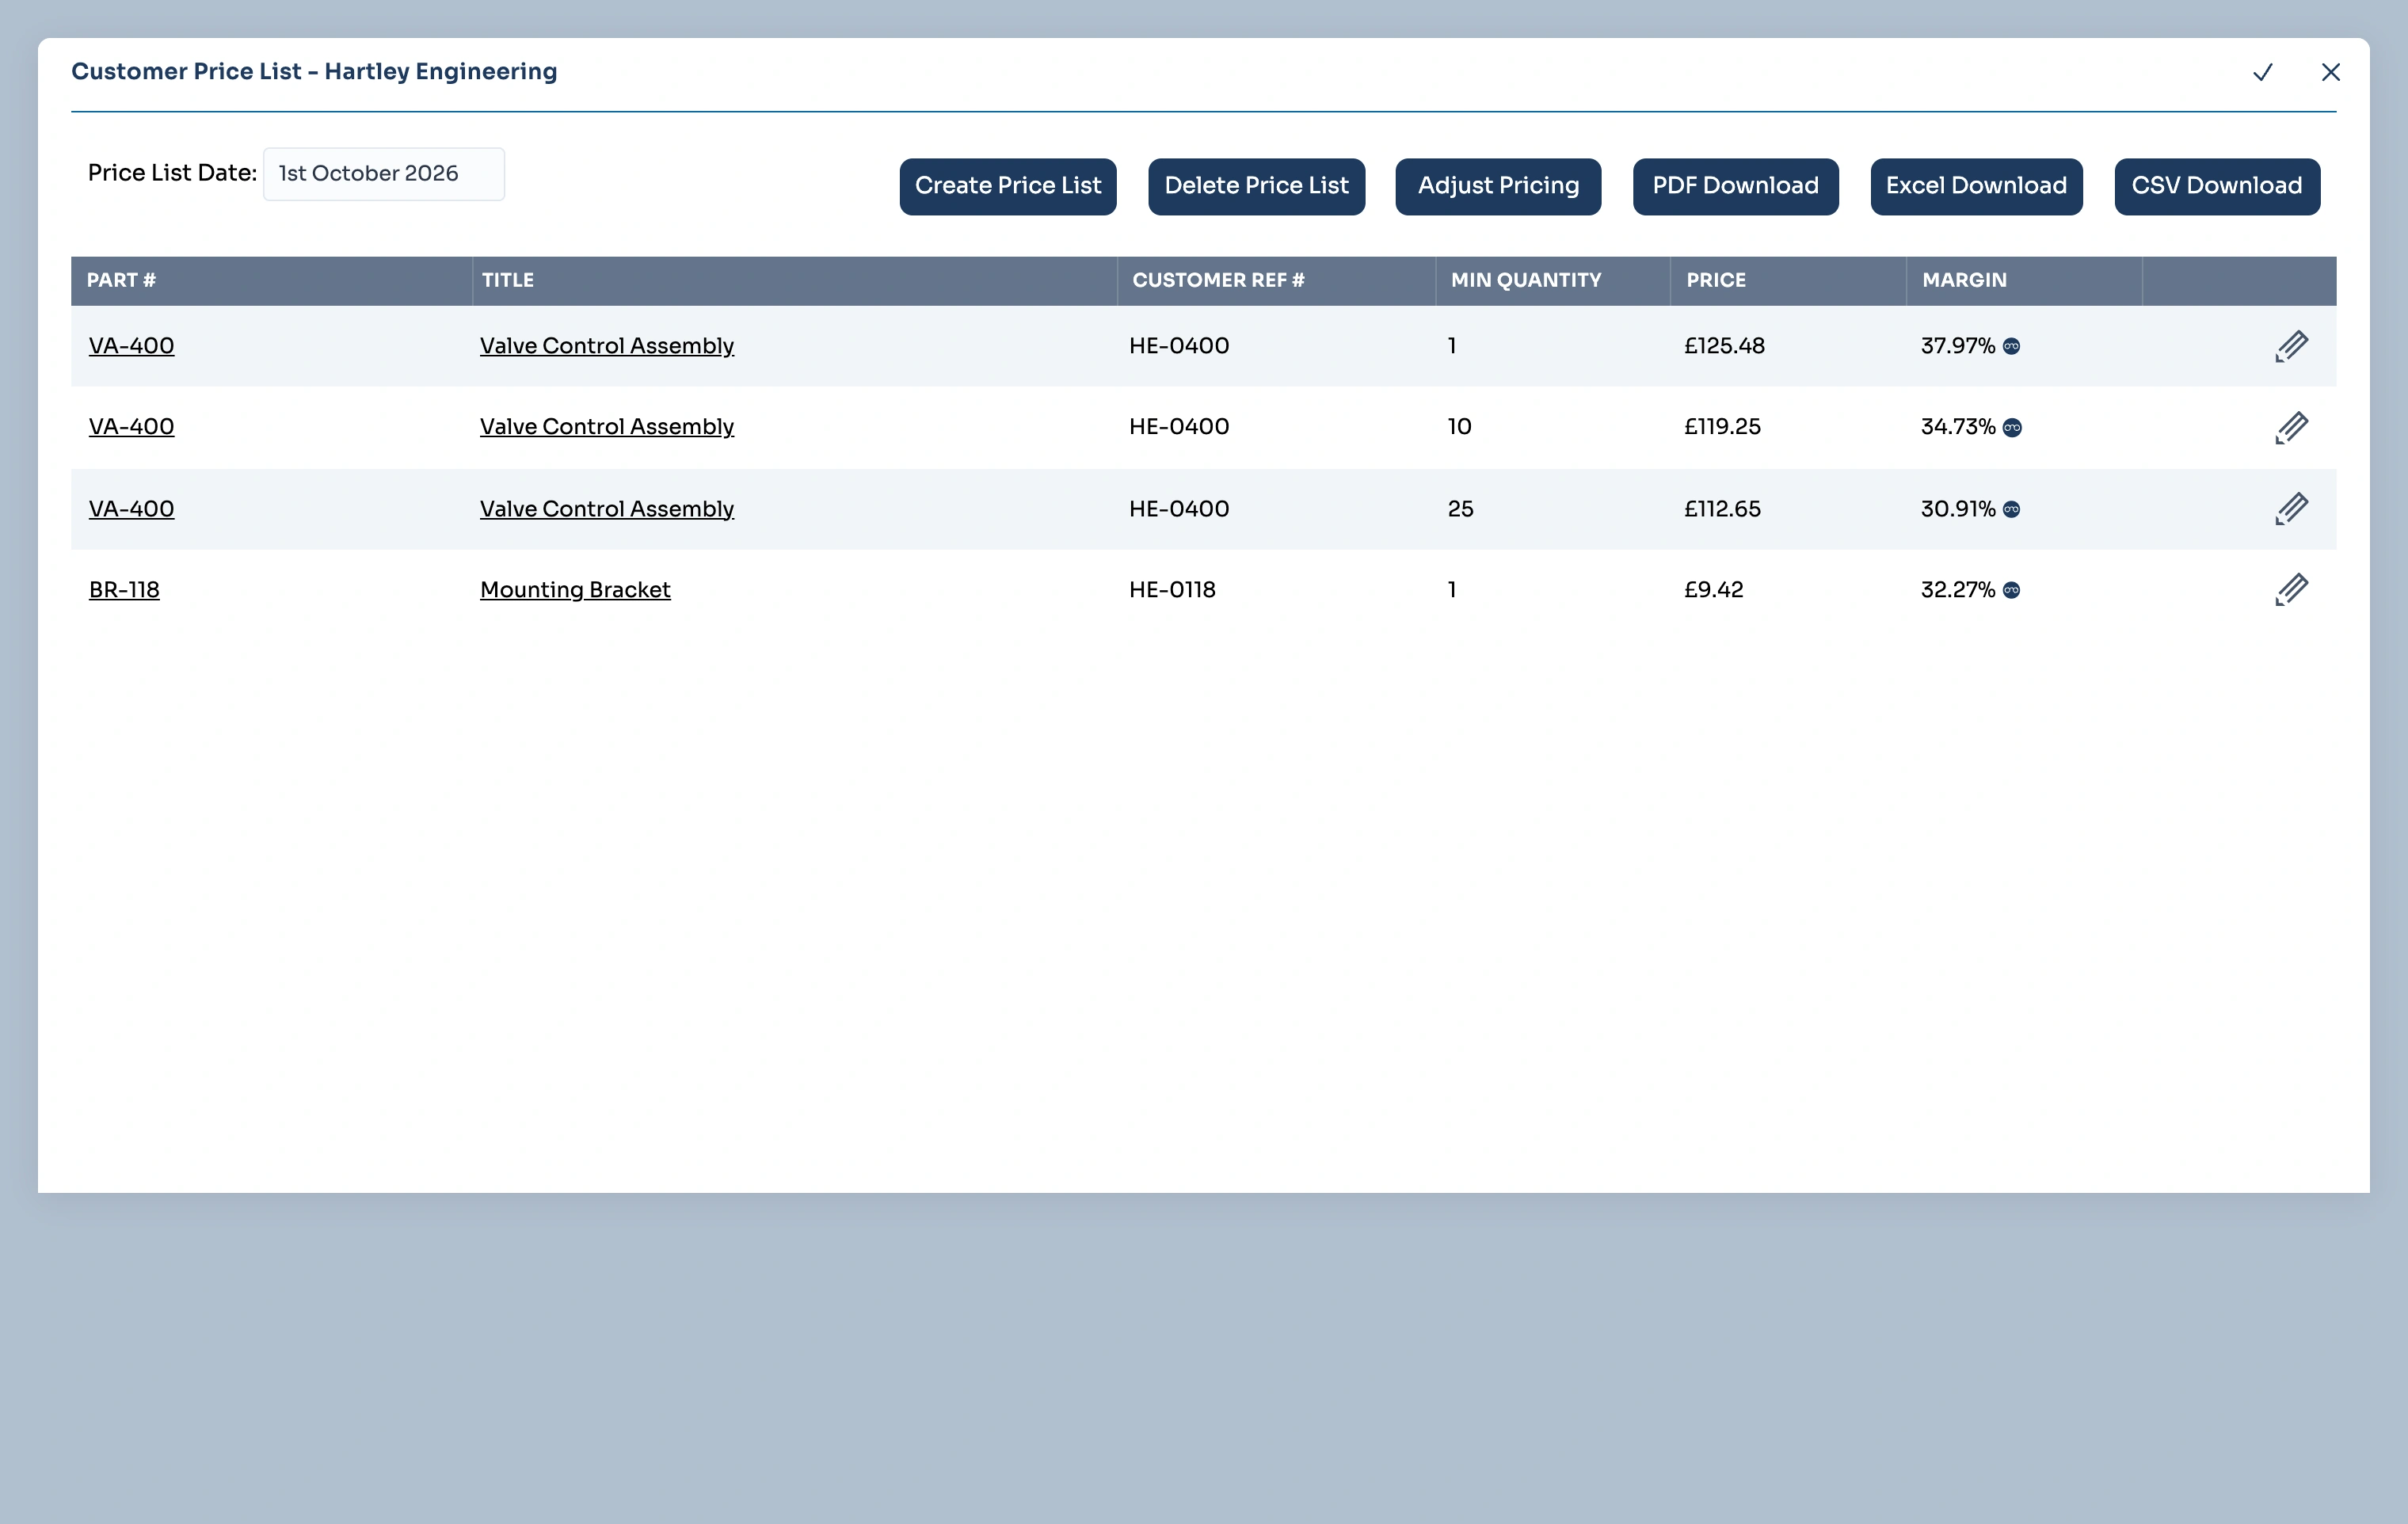Open VA-400 part link in min quantity 10 row
Viewport: 2408px width, 1524px height.
coord(131,427)
